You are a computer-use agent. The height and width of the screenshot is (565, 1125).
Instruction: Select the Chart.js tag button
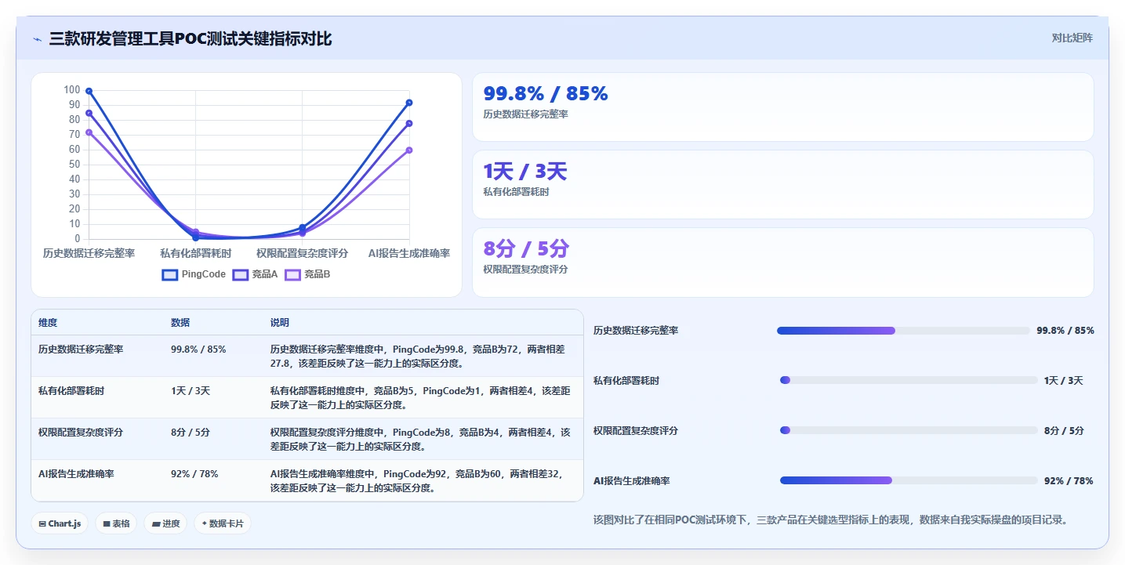tap(60, 523)
